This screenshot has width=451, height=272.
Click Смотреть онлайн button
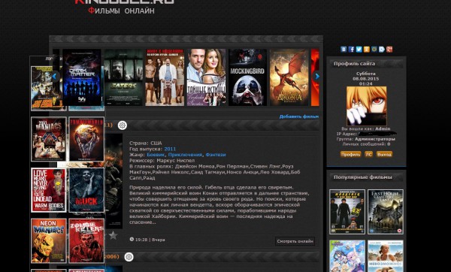[295, 241]
